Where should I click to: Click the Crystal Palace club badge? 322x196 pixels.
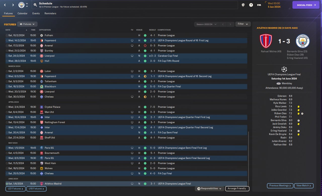(x=42, y=107)
